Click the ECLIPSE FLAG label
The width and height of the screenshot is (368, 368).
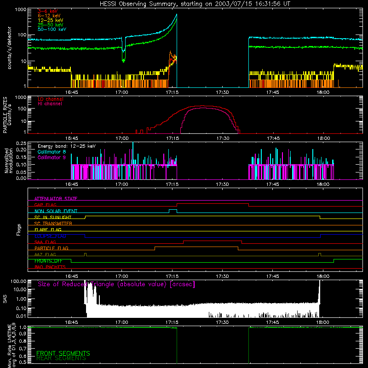(50, 236)
